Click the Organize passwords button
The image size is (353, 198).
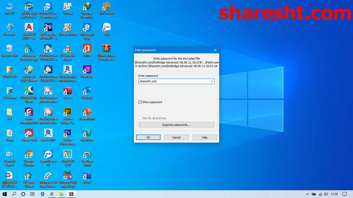(176, 125)
